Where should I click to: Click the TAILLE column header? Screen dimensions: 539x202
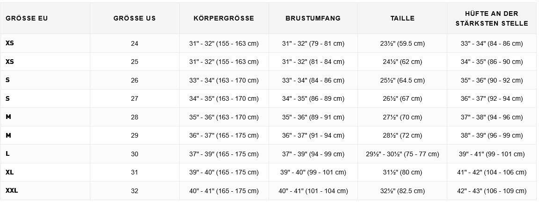402,19
